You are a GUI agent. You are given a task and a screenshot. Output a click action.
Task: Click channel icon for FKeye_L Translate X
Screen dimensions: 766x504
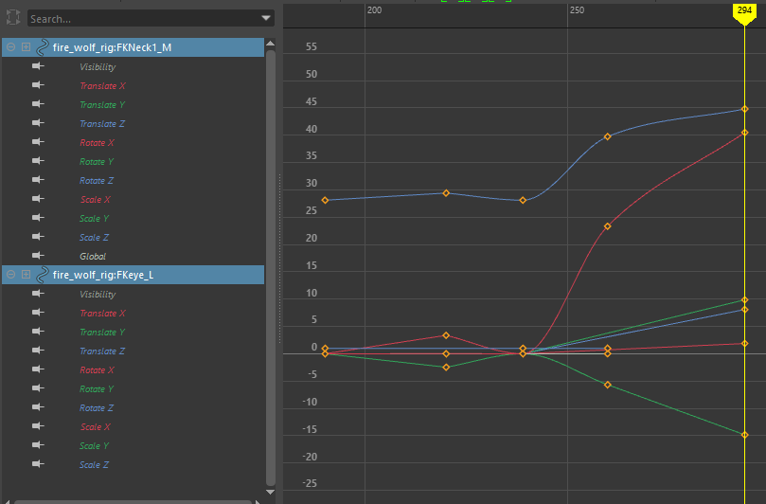pyautogui.click(x=38, y=313)
